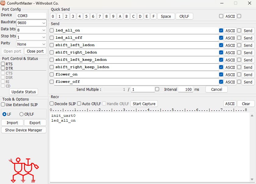Select the CR/LF radio button
Screen dimensions: 256x184
pyautogui.click(x=21, y=114)
